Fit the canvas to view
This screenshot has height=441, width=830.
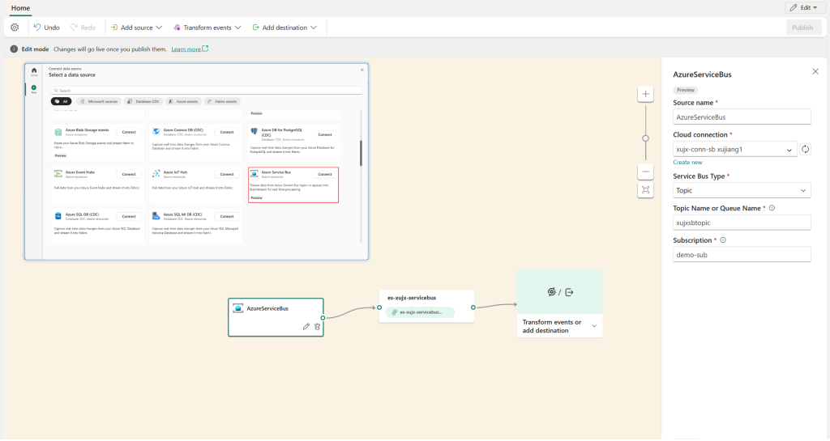pyautogui.click(x=645, y=190)
